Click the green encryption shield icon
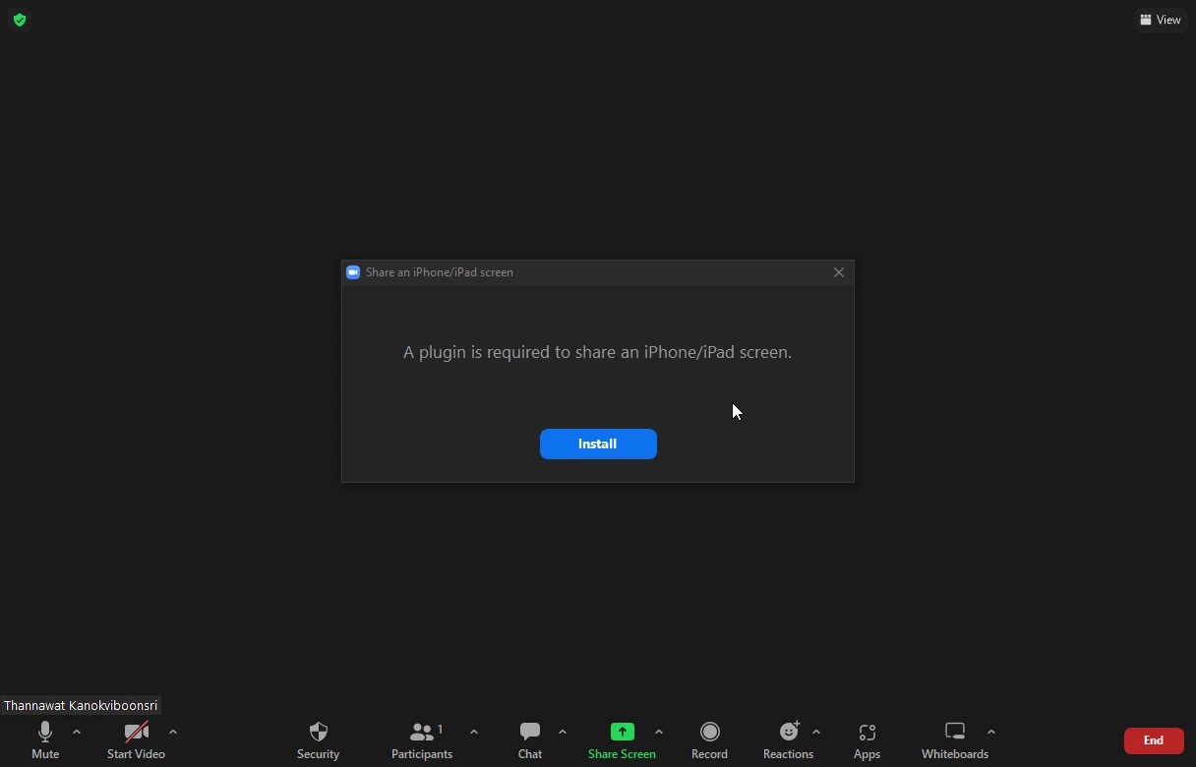 pos(20,20)
